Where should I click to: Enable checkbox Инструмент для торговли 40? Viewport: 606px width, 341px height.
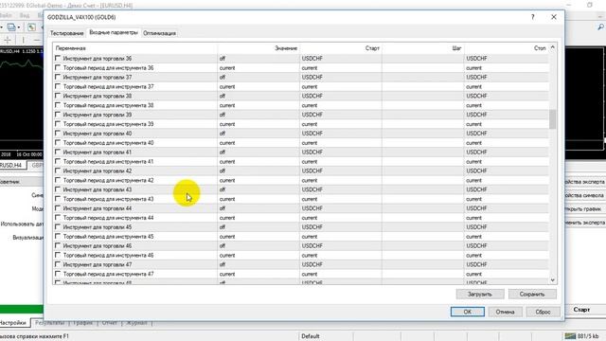coord(58,133)
